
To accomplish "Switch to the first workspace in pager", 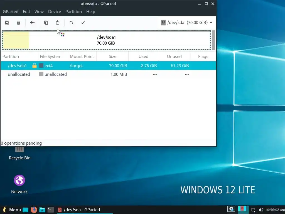I will pyautogui.click(x=231, y=209).
